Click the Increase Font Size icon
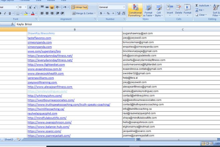 pyautogui.click(x=30, y=7)
